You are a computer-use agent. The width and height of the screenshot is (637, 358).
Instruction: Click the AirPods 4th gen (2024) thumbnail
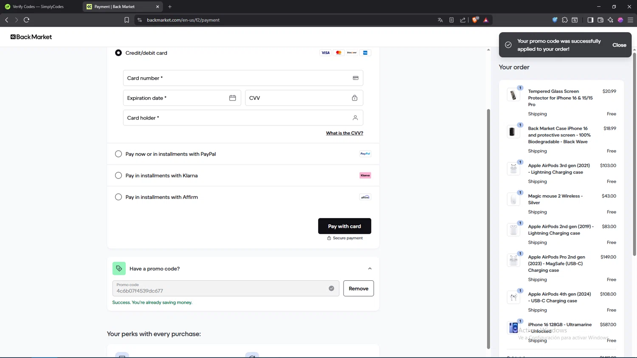pos(513,297)
